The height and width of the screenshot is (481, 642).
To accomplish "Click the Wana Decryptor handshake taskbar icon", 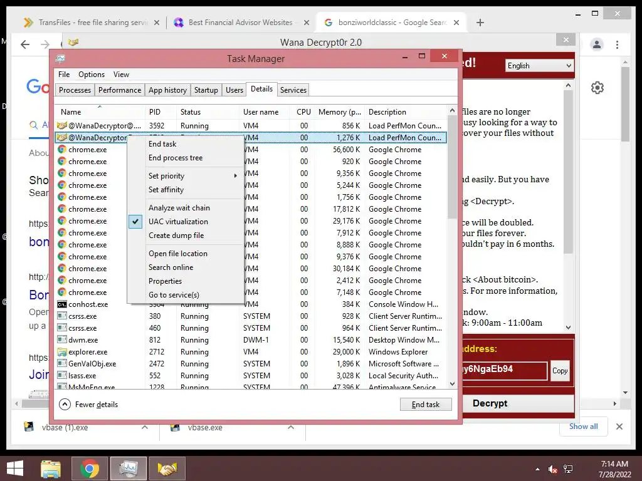I will click(167, 468).
